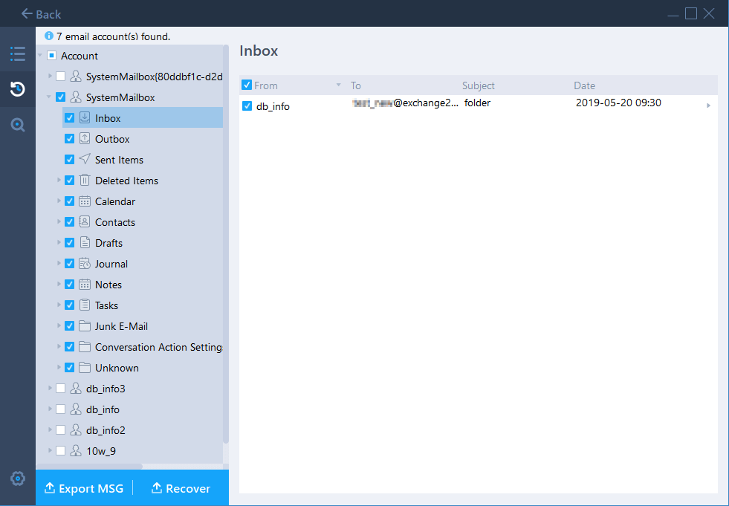The height and width of the screenshot is (506, 729).
Task: Sort emails by Date column header
Action: (584, 85)
